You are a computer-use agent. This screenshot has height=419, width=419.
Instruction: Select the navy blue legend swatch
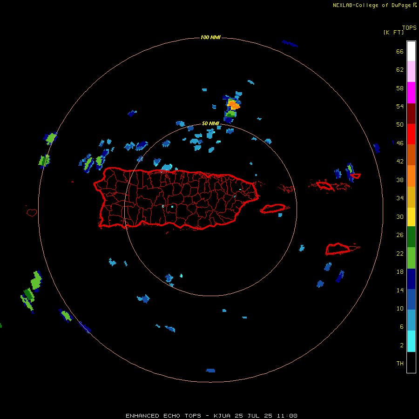411,279
